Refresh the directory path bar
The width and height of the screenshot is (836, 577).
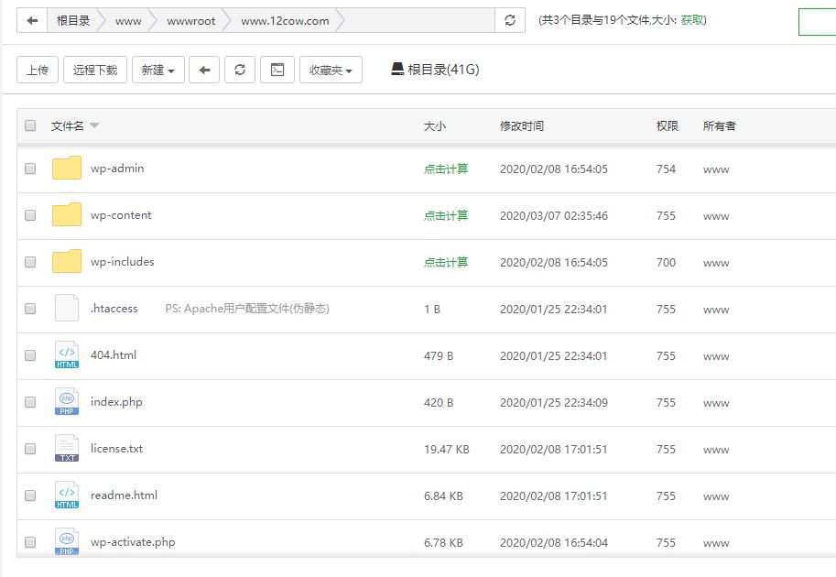(510, 20)
